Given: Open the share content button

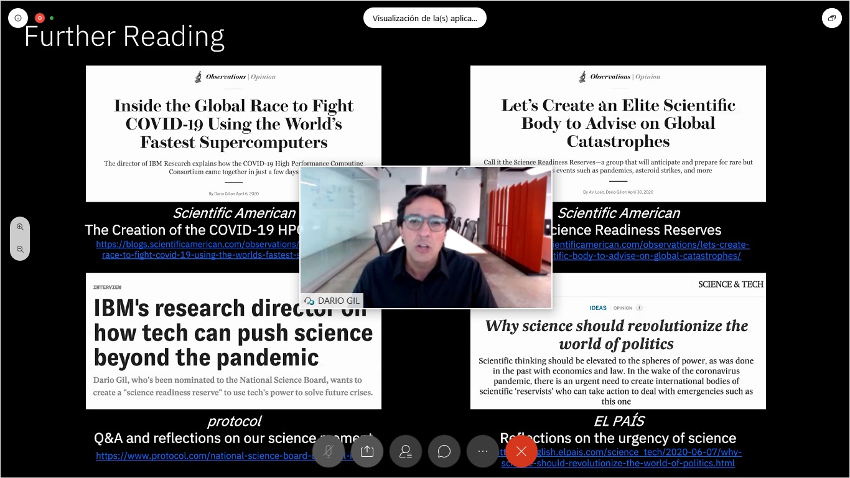Looking at the screenshot, I should point(367,451).
